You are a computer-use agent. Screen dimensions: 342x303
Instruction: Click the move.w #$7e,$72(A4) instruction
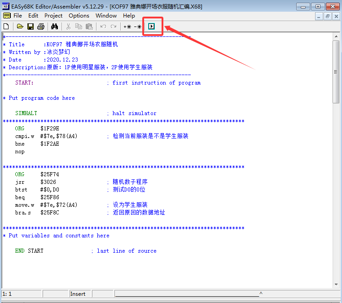click(x=46, y=205)
